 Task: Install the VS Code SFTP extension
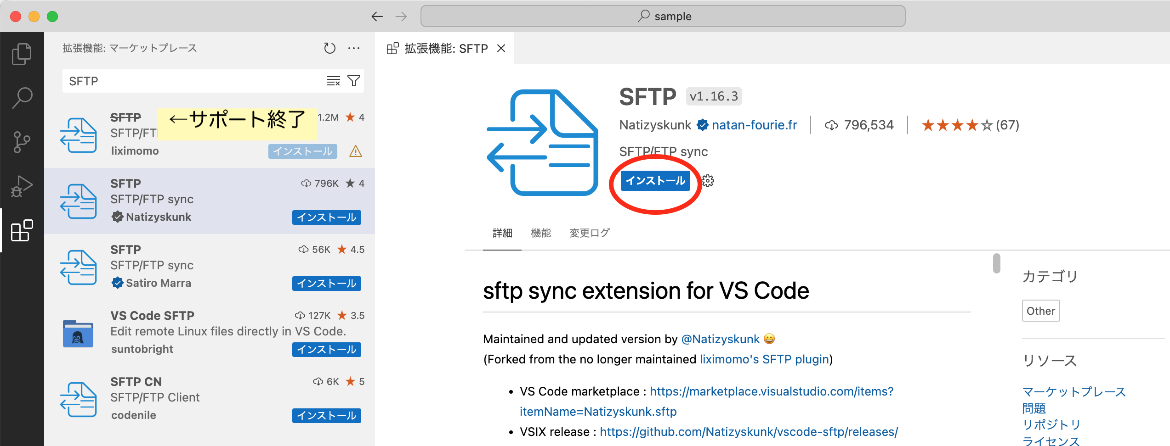(x=327, y=350)
